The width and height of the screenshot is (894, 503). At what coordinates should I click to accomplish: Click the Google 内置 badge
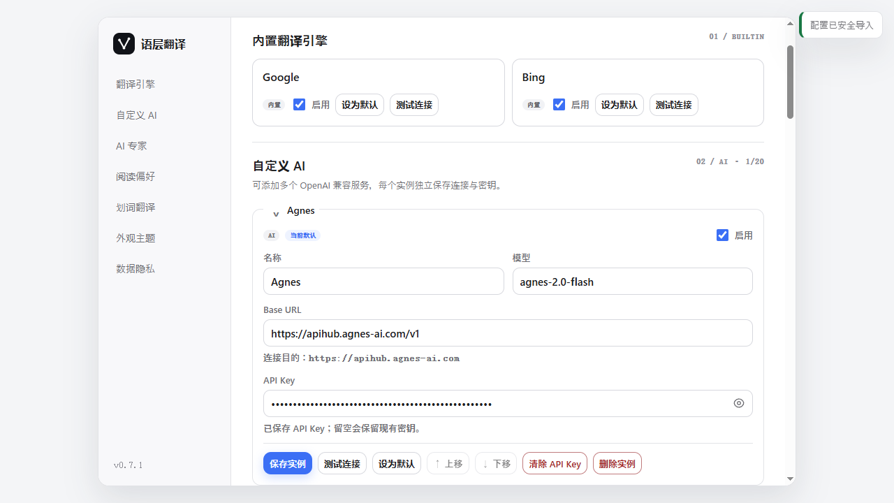pos(274,105)
